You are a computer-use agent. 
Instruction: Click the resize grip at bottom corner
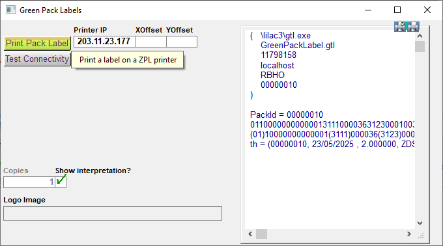click(x=421, y=236)
